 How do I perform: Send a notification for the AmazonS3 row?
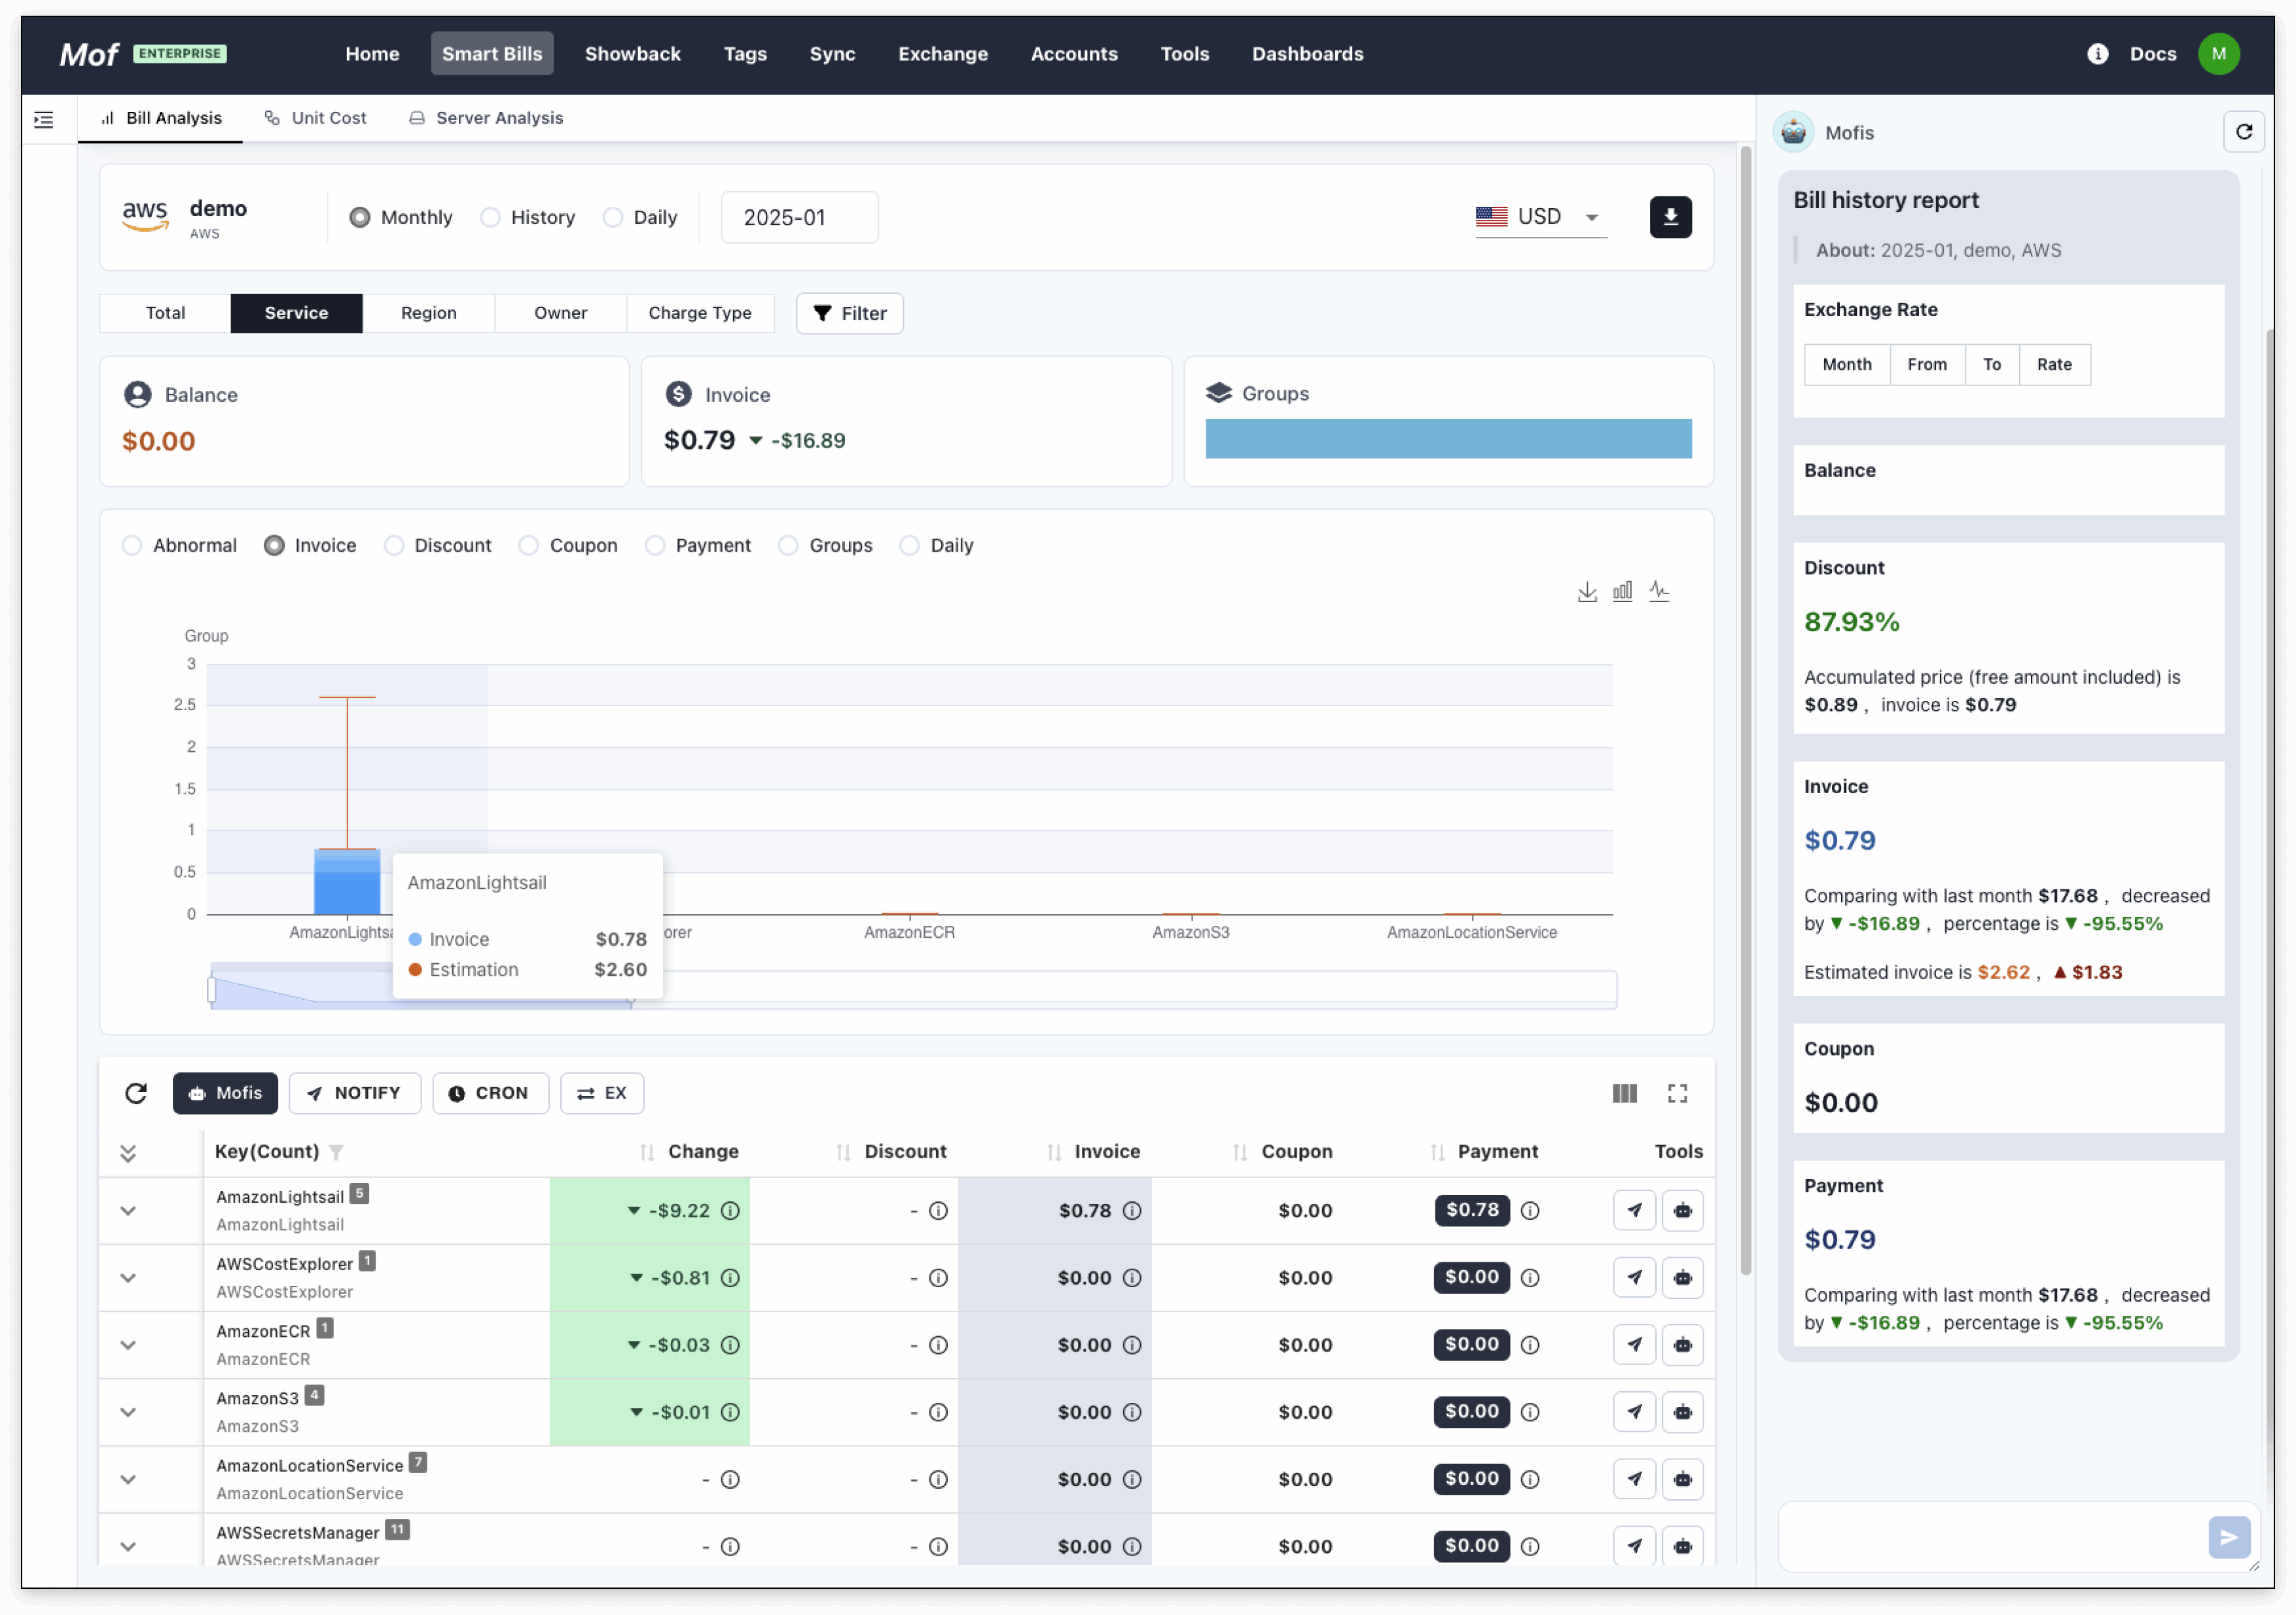(x=1634, y=1411)
